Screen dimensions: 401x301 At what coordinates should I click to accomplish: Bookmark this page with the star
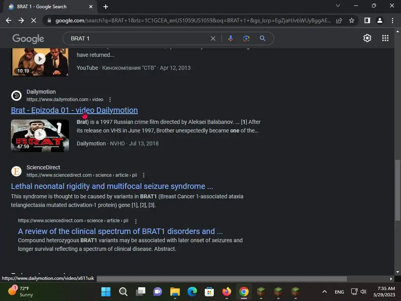click(x=352, y=20)
